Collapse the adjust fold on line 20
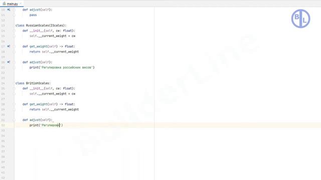Viewport: 321px width, 180px height. (14, 62)
